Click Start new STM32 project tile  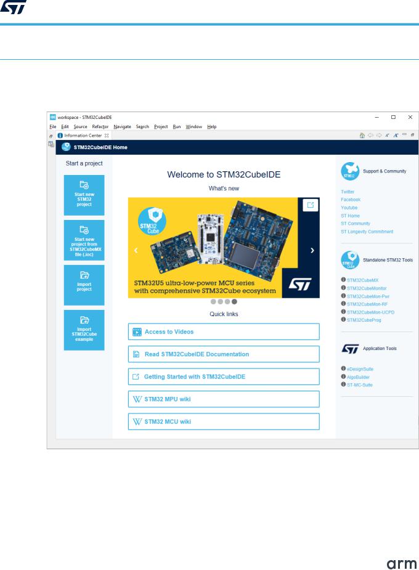pos(84,195)
